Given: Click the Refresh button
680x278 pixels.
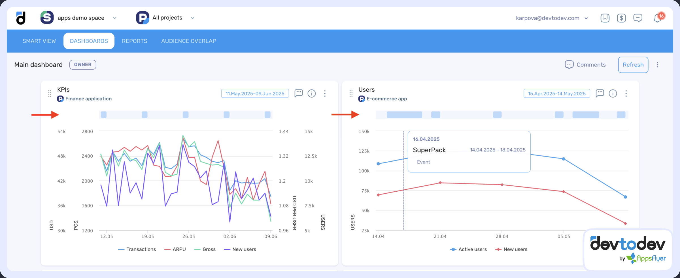Looking at the screenshot, I should [633, 65].
